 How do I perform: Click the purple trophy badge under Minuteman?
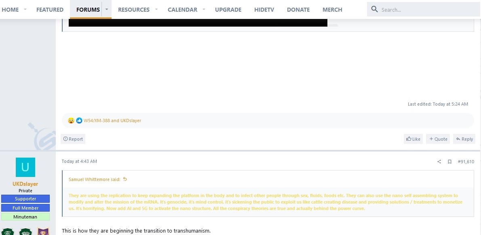point(43,232)
